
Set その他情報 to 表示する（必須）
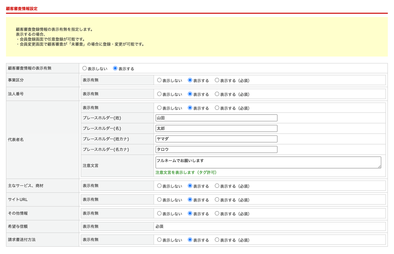point(217,214)
